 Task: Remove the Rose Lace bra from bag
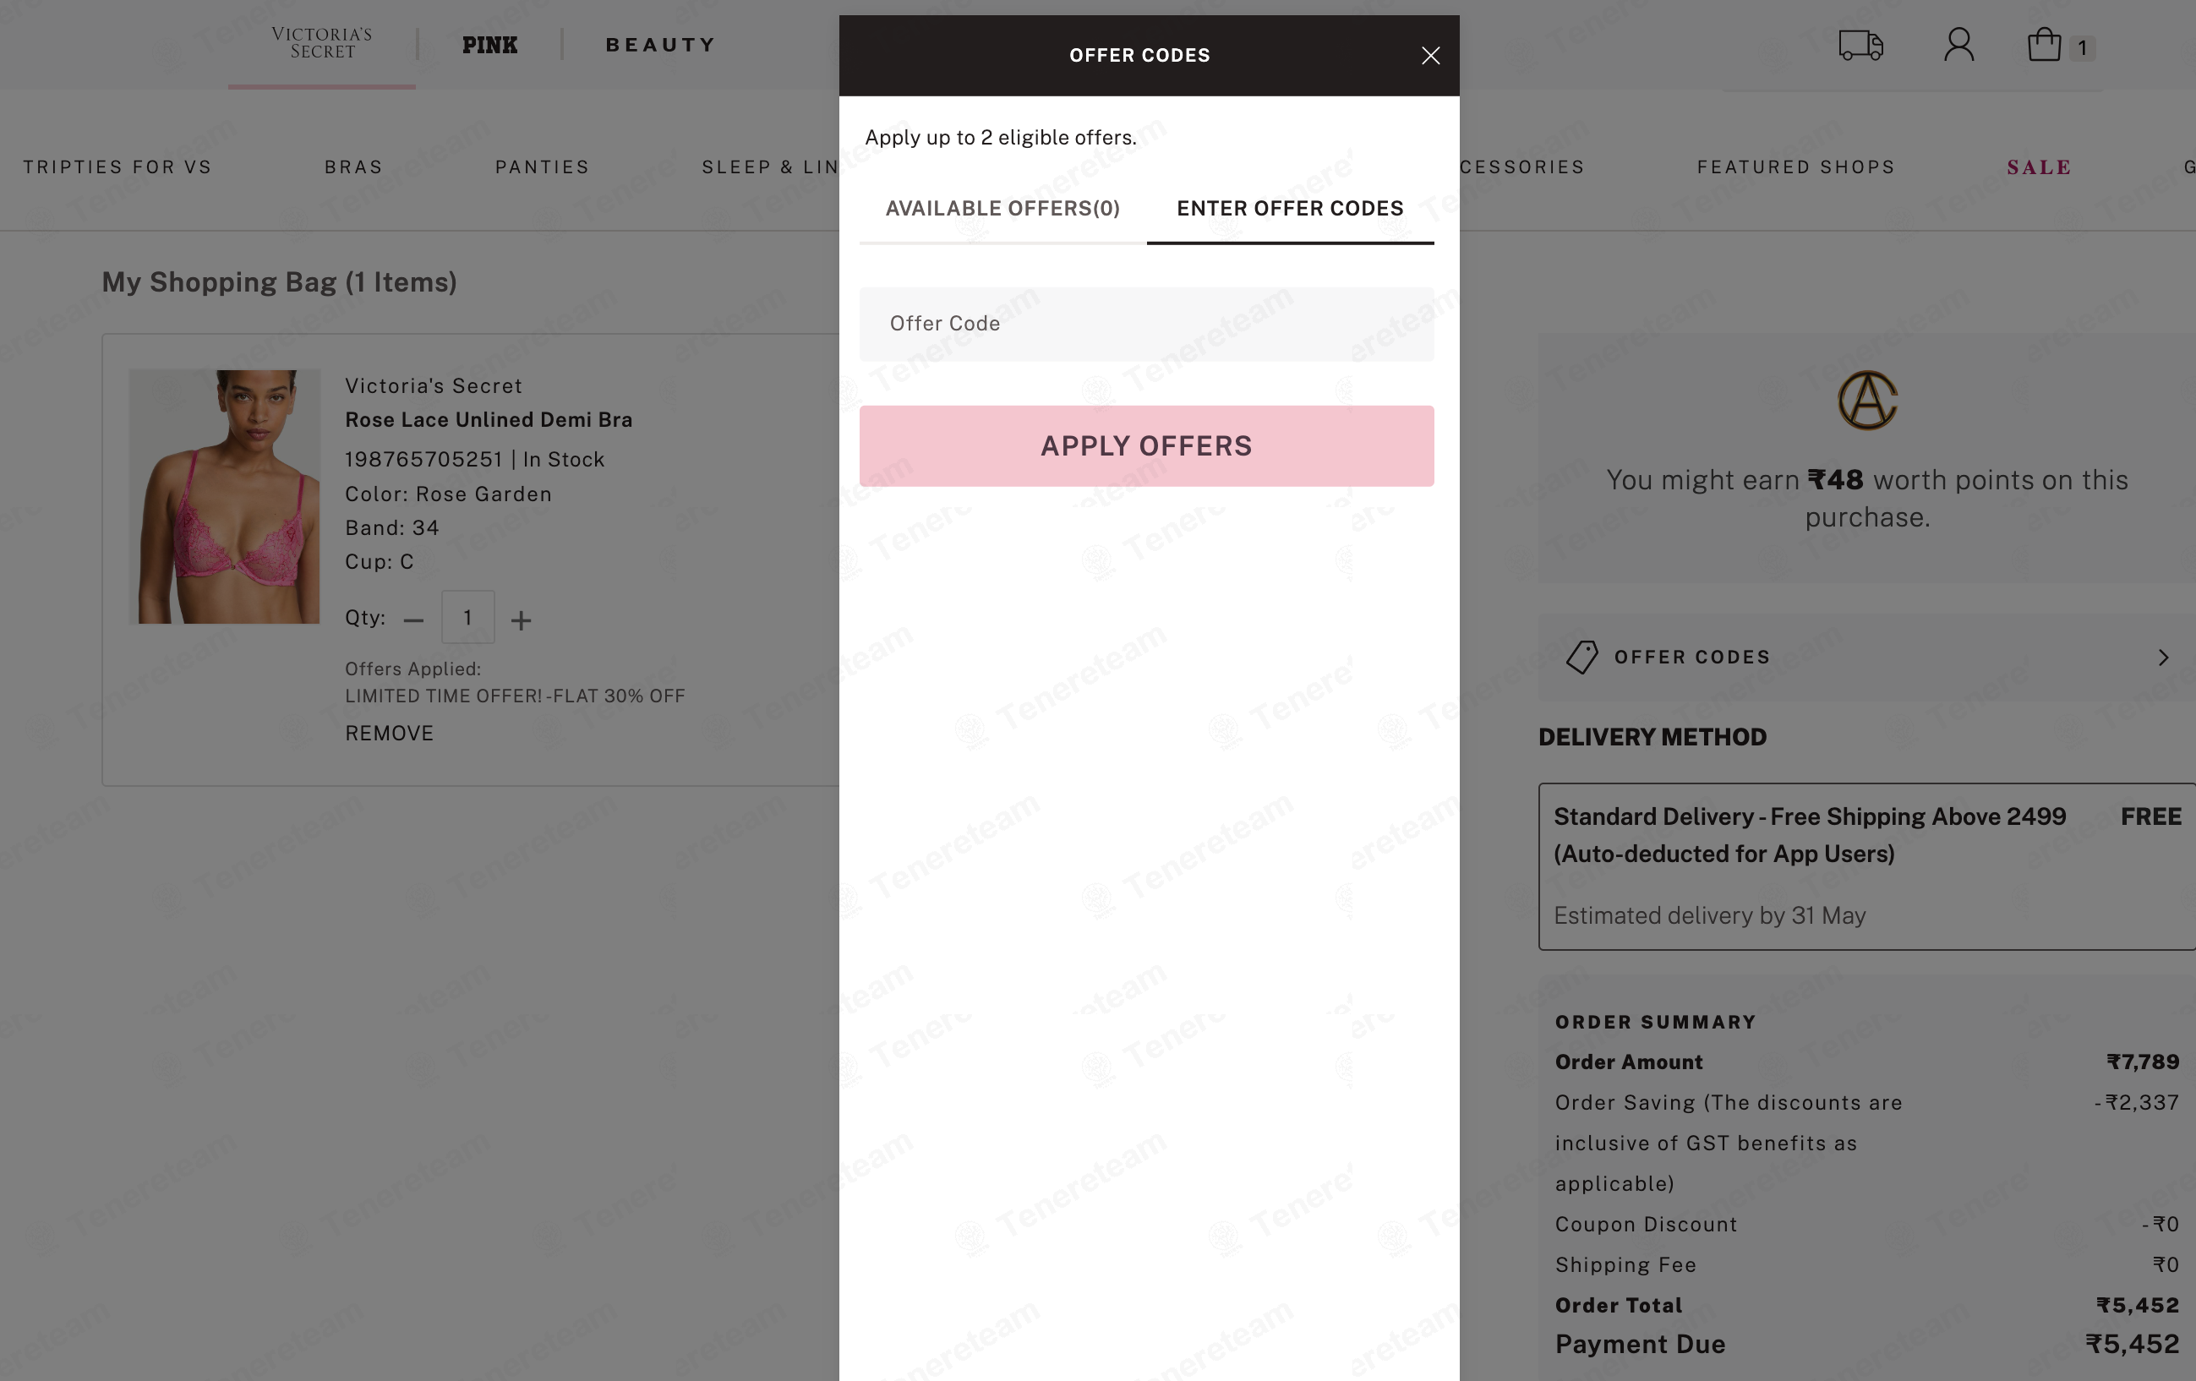[389, 733]
